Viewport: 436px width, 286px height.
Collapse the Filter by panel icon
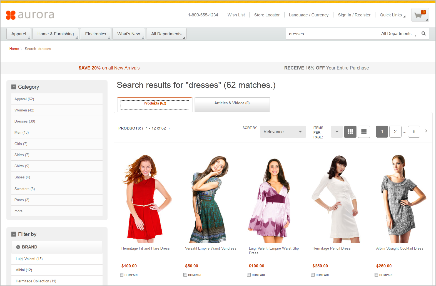pos(14,234)
